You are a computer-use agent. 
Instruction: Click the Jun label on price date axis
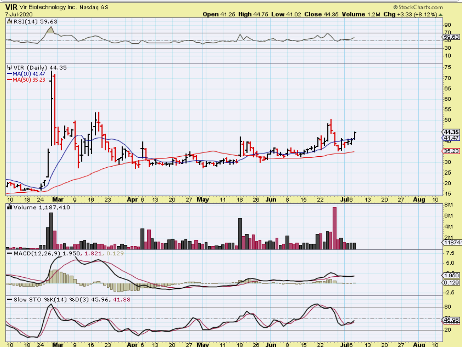point(271,200)
